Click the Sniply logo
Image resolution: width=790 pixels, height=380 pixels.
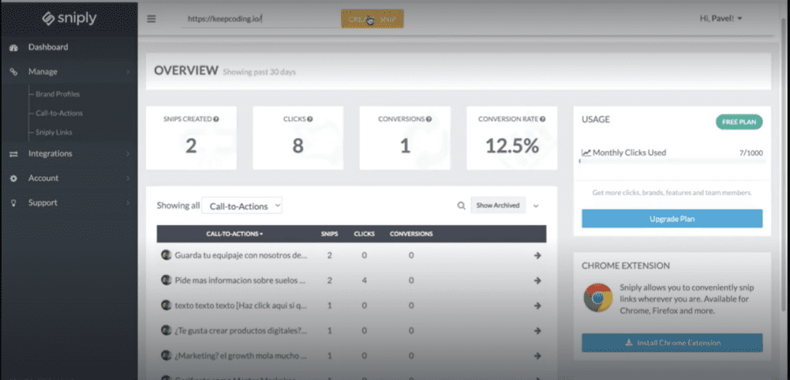69,18
